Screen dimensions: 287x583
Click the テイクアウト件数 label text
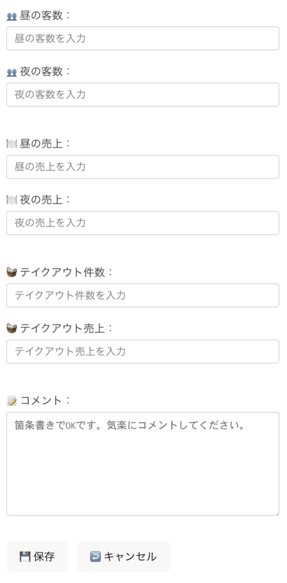pyautogui.click(x=63, y=273)
